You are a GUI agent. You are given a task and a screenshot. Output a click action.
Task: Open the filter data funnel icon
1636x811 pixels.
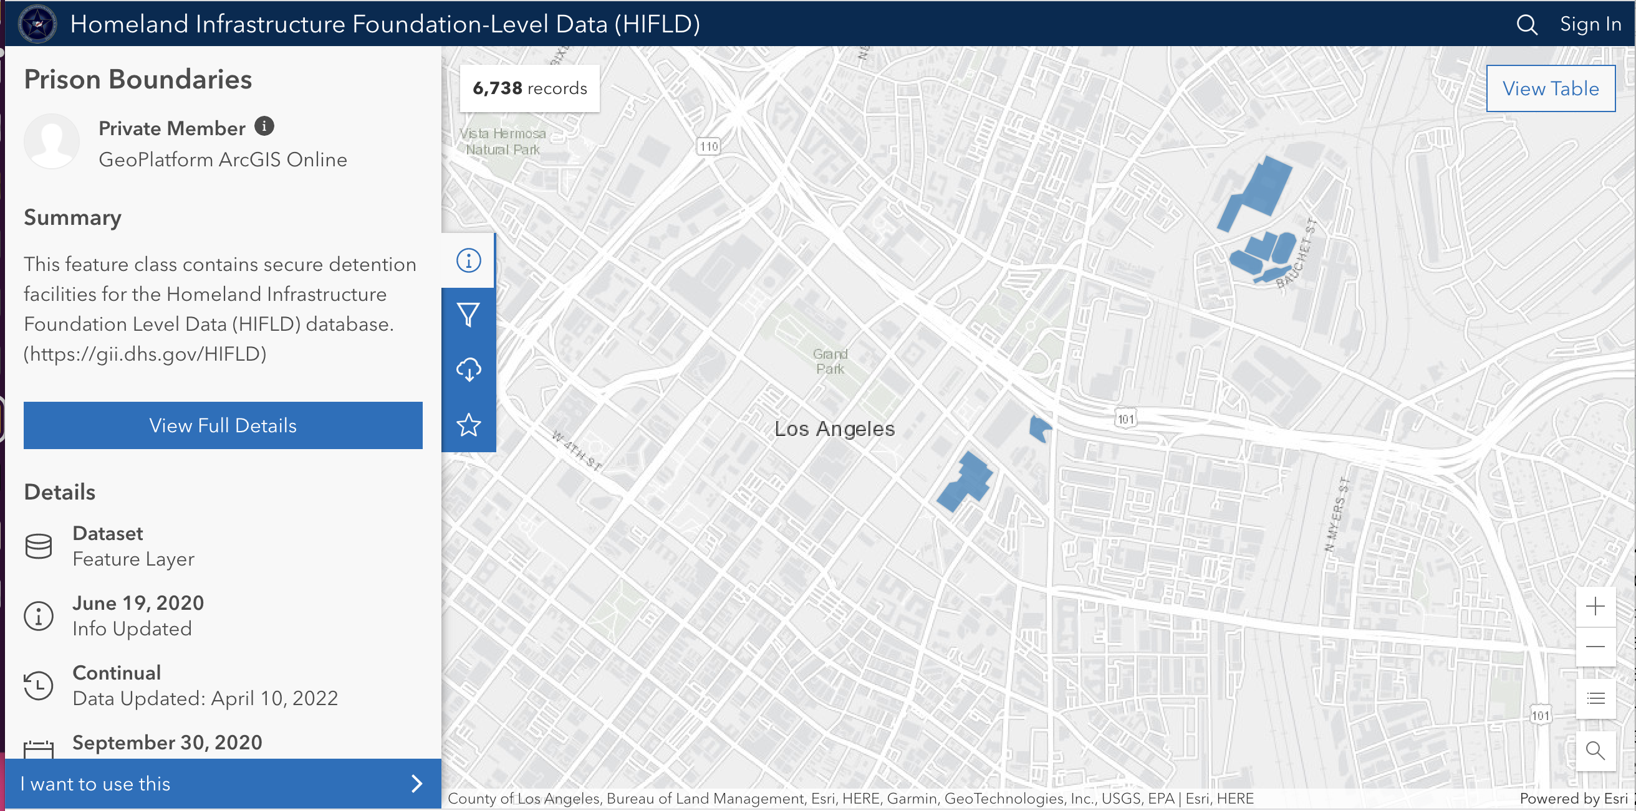click(468, 315)
